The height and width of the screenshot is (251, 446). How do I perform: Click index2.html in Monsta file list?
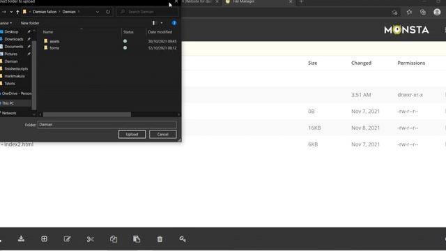[19, 144]
